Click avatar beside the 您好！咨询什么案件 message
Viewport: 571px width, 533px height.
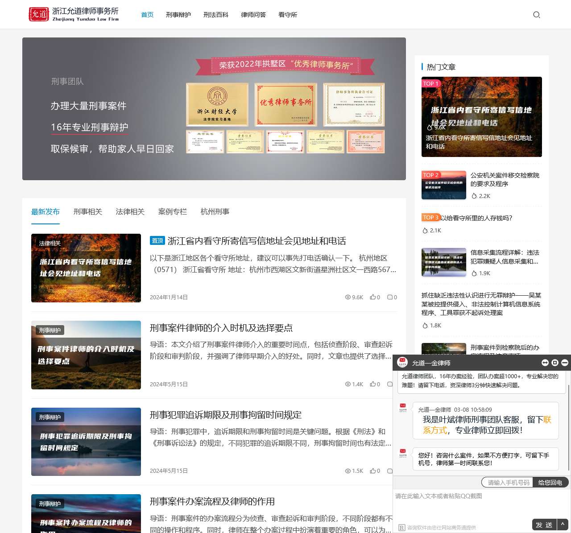(x=403, y=453)
